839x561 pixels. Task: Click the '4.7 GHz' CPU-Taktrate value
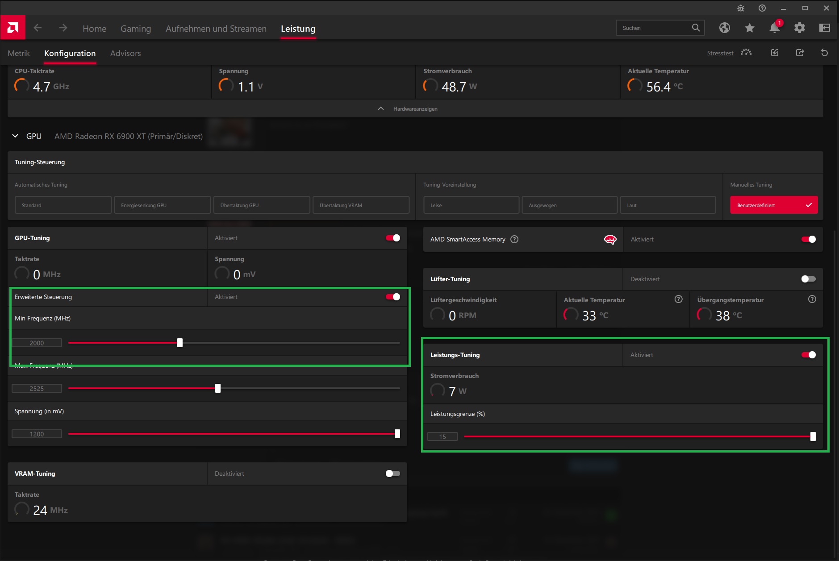click(x=51, y=86)
